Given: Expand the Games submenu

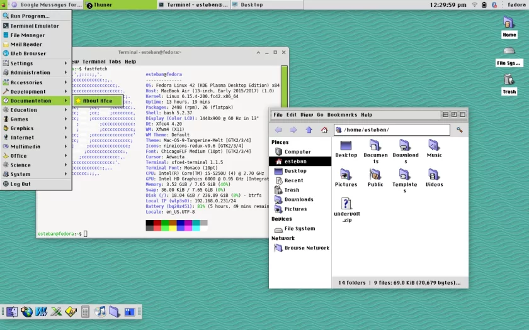Looking at the screenshot, I should click(36, 119).
